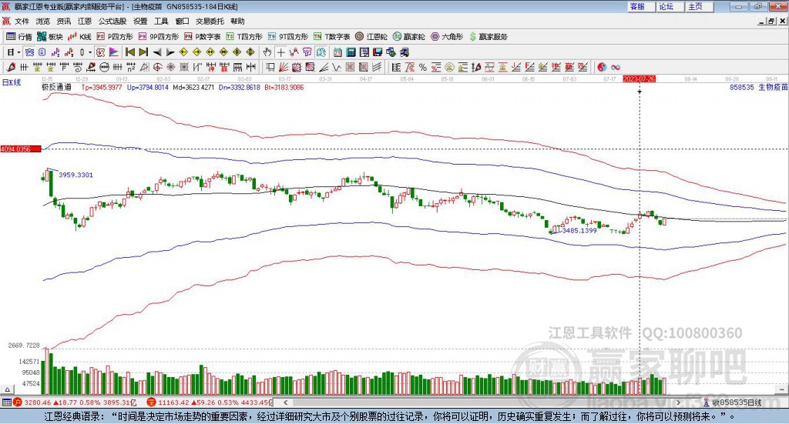Open the 江恩 menu

85,21
